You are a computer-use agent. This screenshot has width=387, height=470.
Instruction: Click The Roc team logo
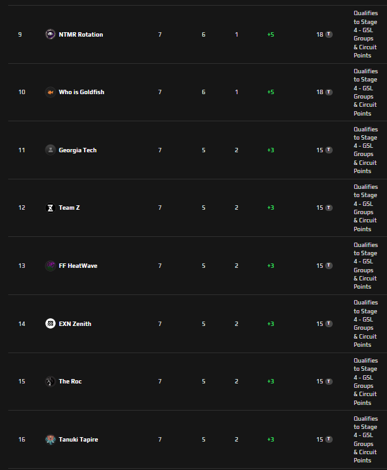(x=51, y=382)
